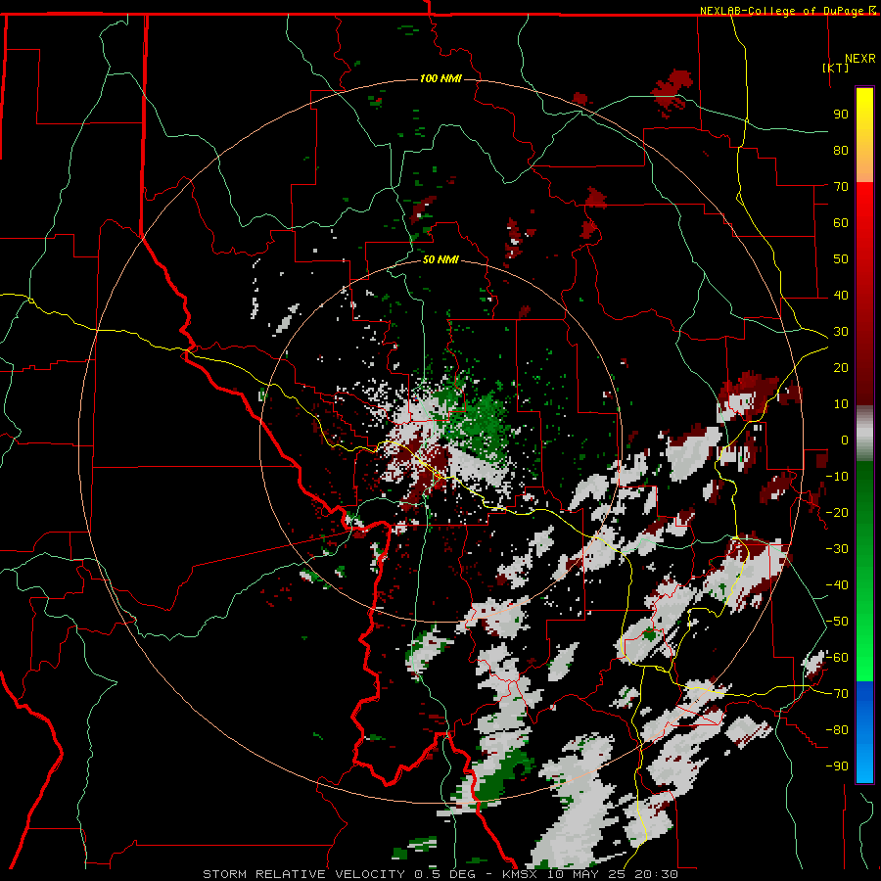
Task: Click the 0 value on velocity scale
Action: tap(845, 440)
